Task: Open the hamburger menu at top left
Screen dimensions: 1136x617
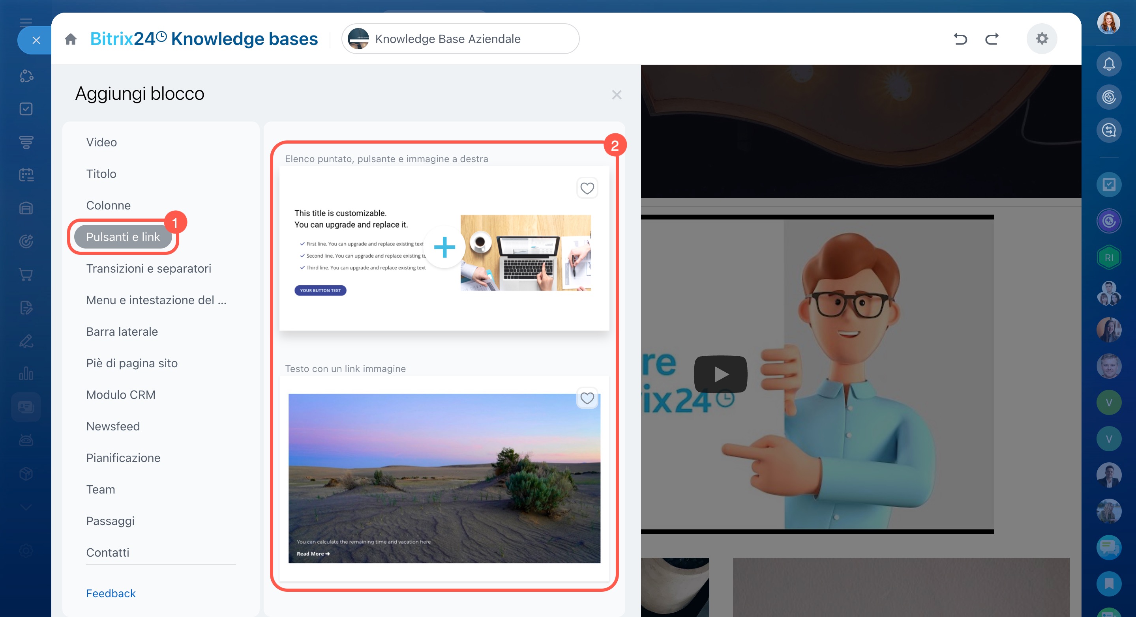Action: click(26, 22)
